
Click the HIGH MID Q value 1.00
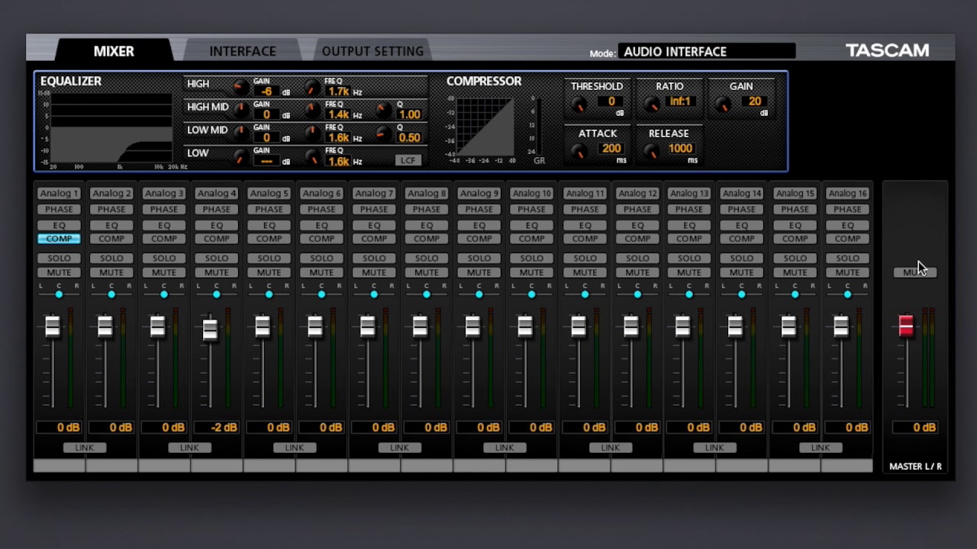pos(409,114)
